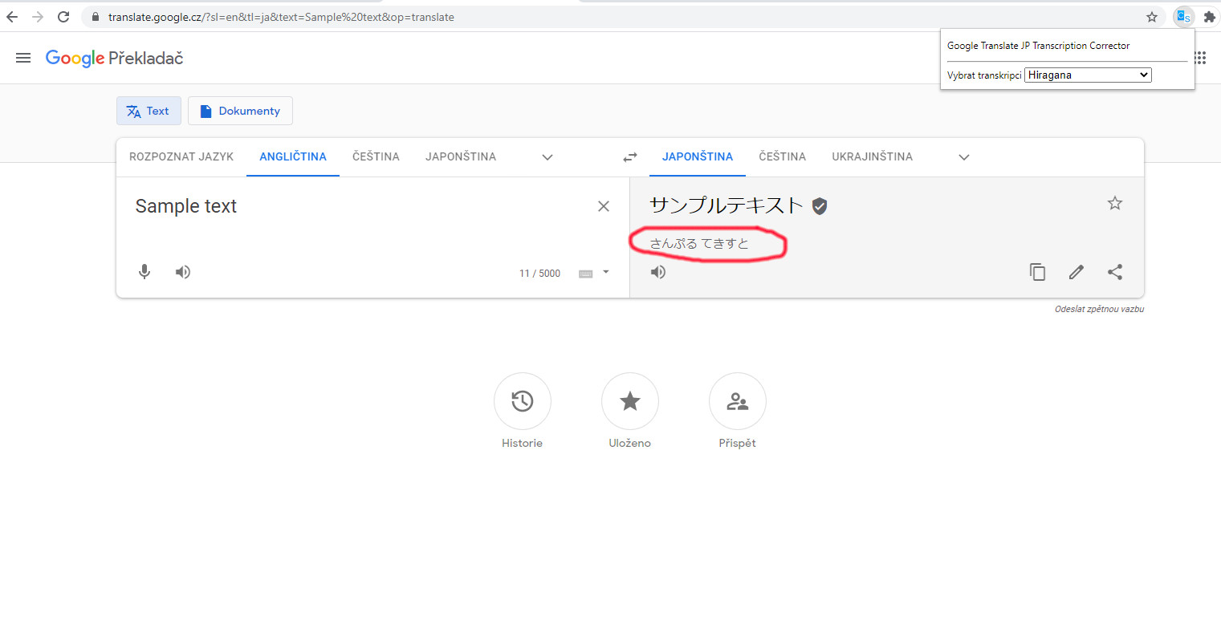Click the Google Překladač logo
This screenshot has width=1221, height=621.
[115, 58]
